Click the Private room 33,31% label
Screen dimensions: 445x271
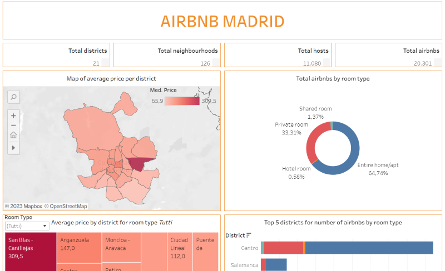tap(291, 129)
